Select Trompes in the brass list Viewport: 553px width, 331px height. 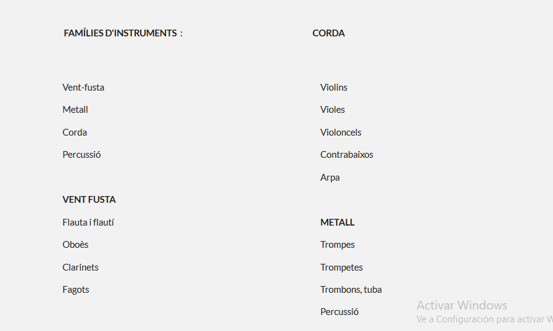(x=338, y=245)
